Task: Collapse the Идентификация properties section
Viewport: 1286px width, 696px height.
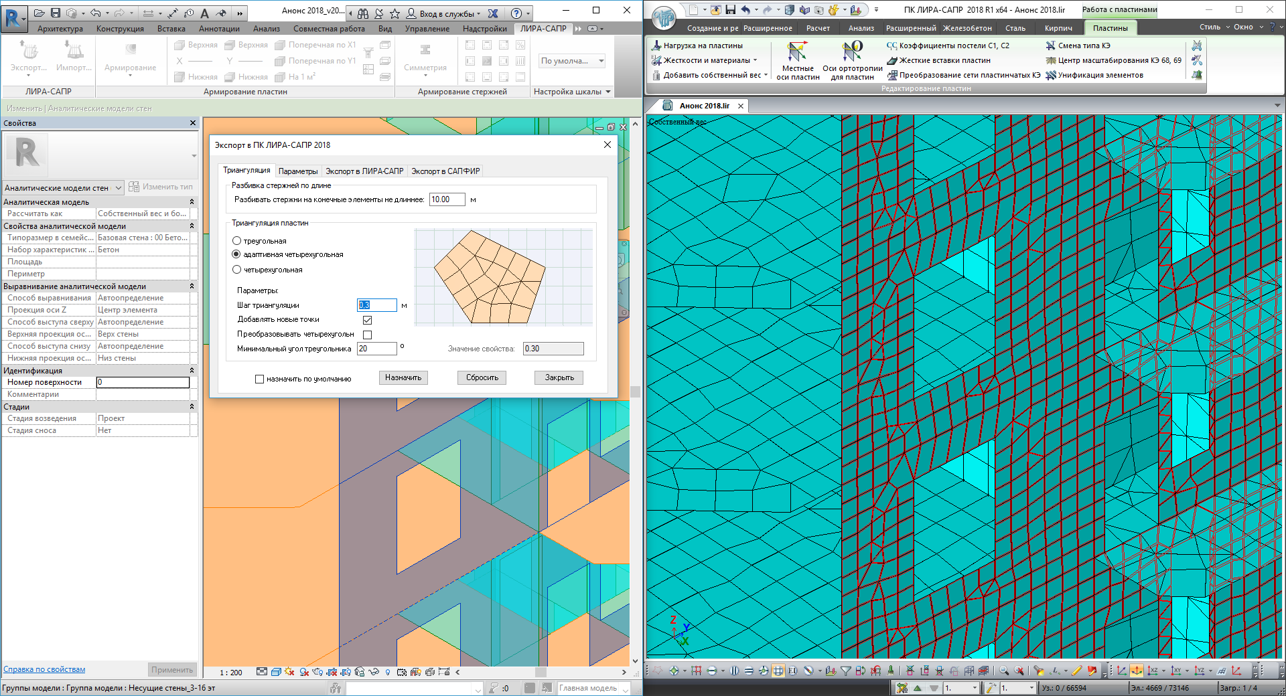Action: pyautogui.click(x=192, y=370)
